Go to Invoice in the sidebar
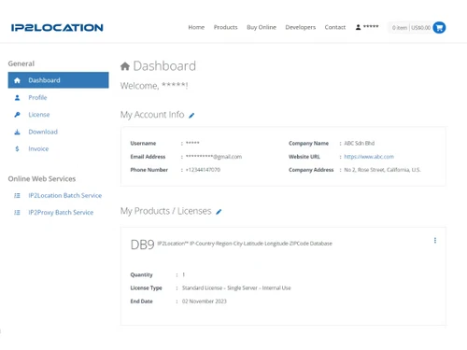The image size is (467, 350). tap(38, 149)
